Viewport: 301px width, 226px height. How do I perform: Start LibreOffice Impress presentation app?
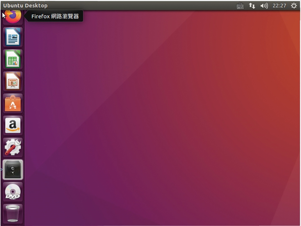pyautogui.click(x=13, y=81)
